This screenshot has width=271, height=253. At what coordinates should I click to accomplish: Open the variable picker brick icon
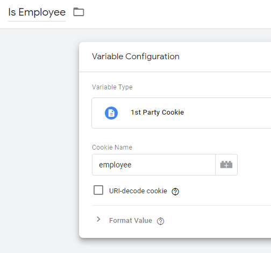226,165
